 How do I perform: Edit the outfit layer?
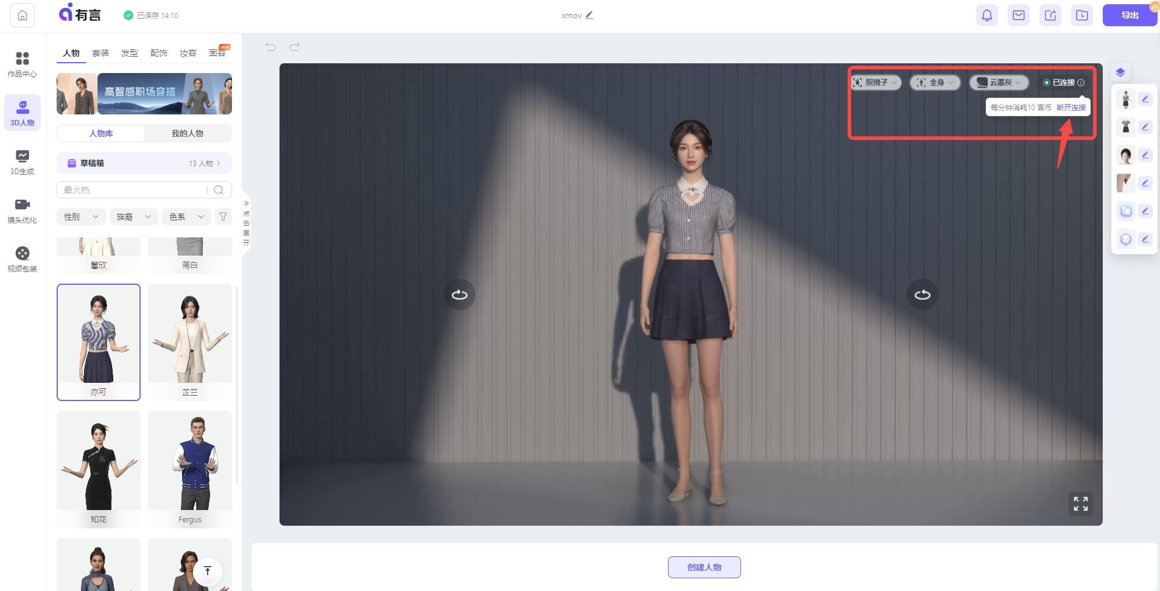[1145, 127]
